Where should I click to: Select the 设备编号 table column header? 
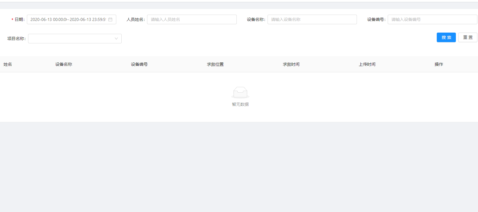(x=139, y=64)
